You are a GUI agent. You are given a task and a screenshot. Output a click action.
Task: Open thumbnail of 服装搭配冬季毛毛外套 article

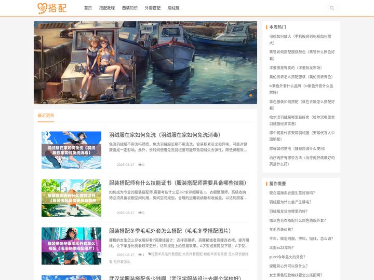[x=71, y=246]
